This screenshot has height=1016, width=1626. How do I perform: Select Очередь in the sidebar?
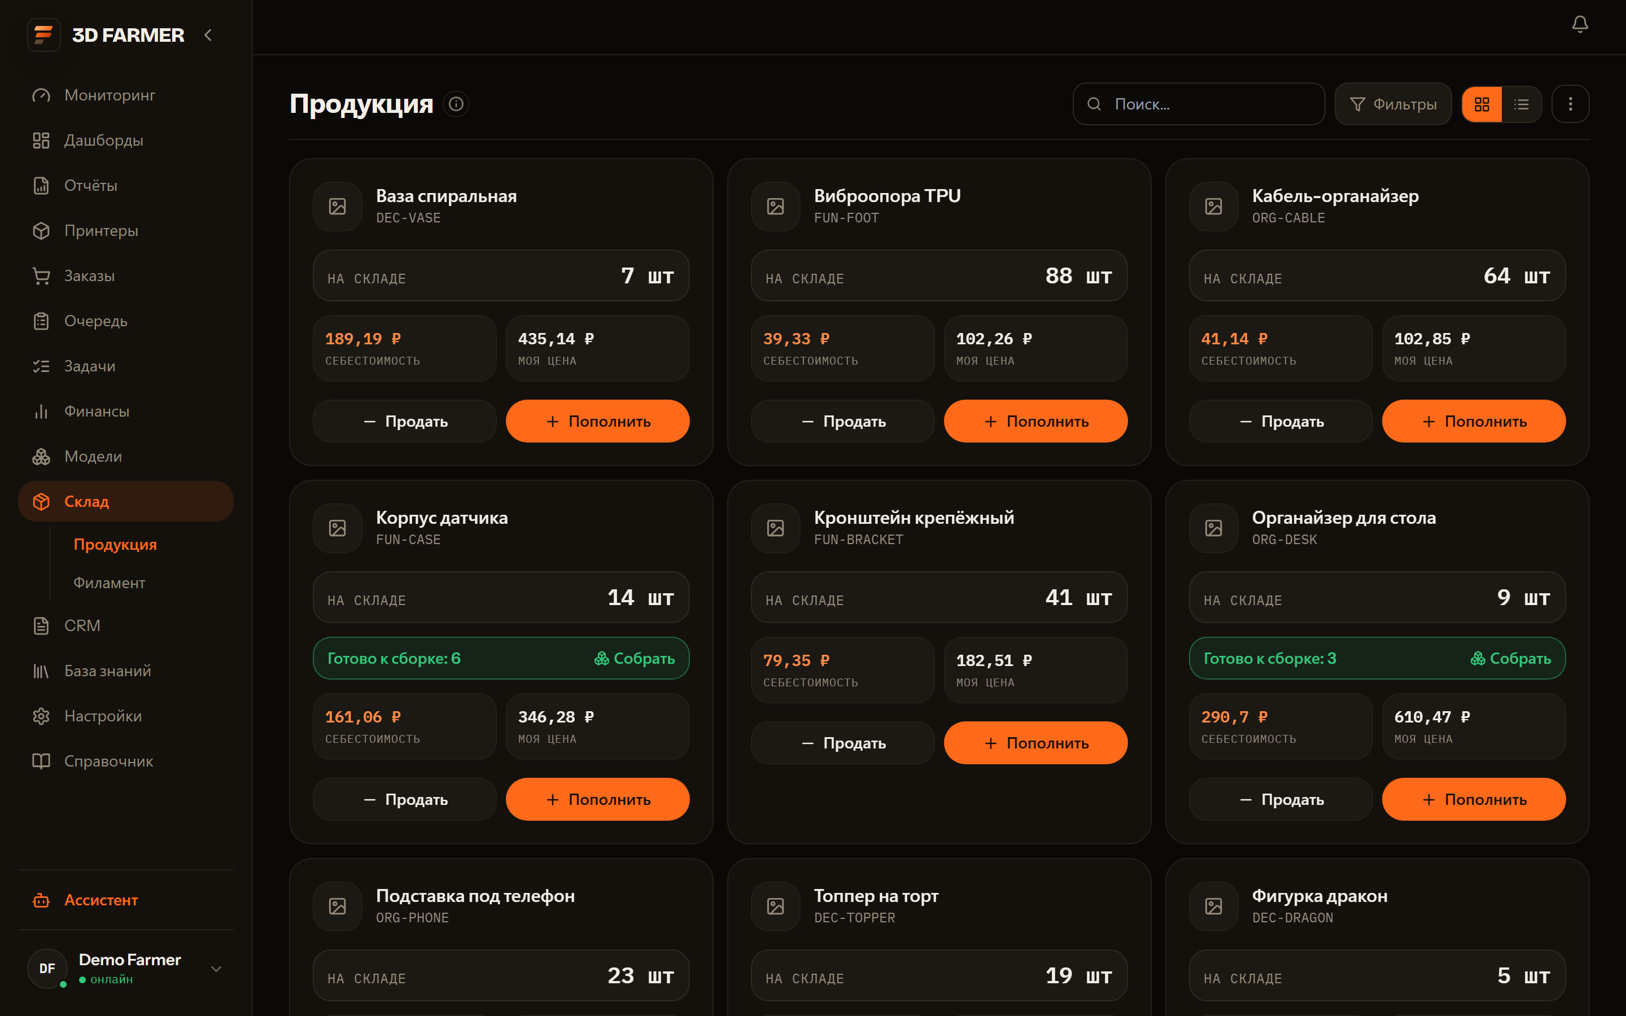point(126,321)
